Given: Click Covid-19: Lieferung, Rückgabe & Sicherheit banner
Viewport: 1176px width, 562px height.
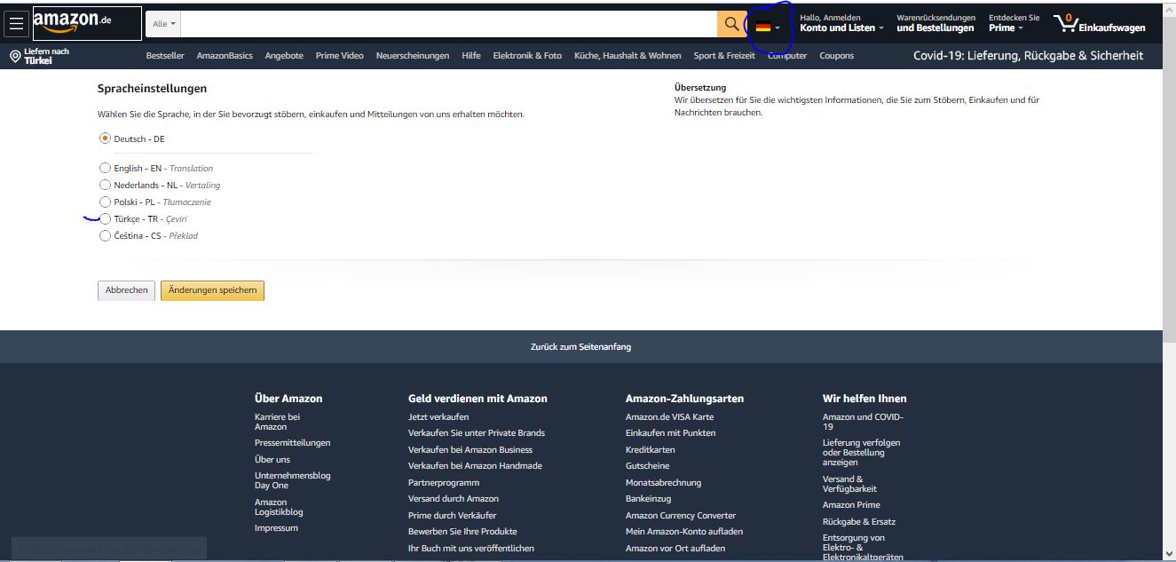Looking at the screenshot, I should (1029, 56).
